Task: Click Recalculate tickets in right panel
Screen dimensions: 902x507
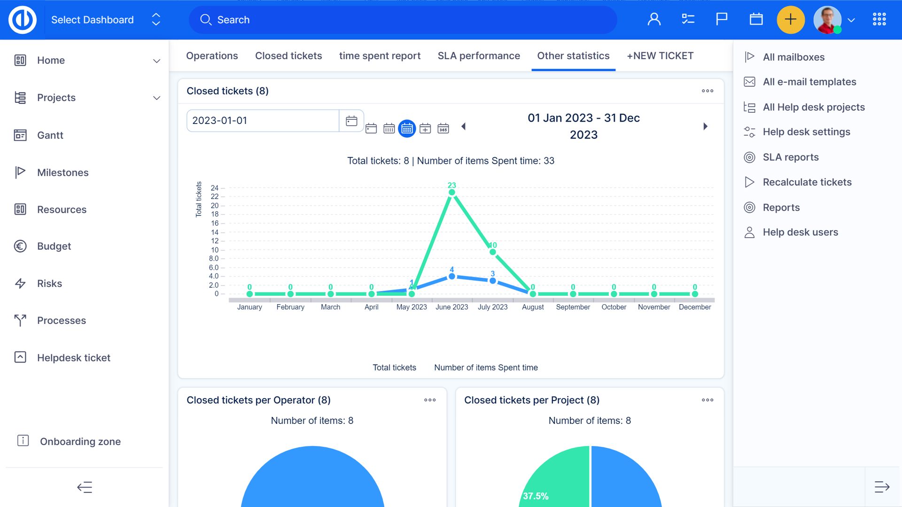Action: (807, 182)
